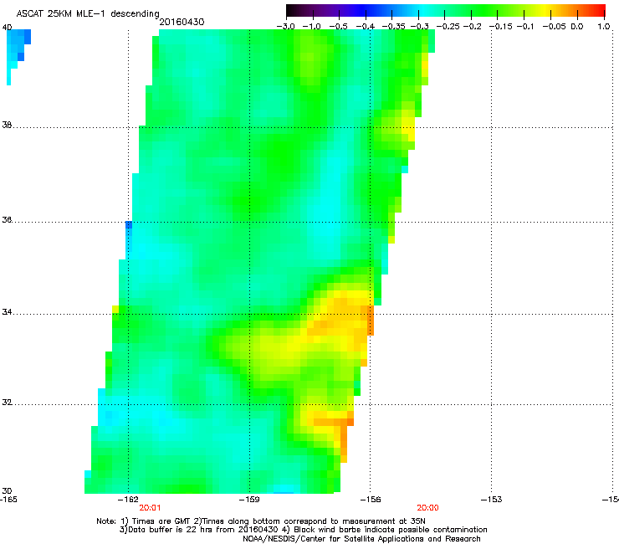This screenshot has width=619, height=544.
Task: Click the latitude axis label 38
Action: coord(7,125)
